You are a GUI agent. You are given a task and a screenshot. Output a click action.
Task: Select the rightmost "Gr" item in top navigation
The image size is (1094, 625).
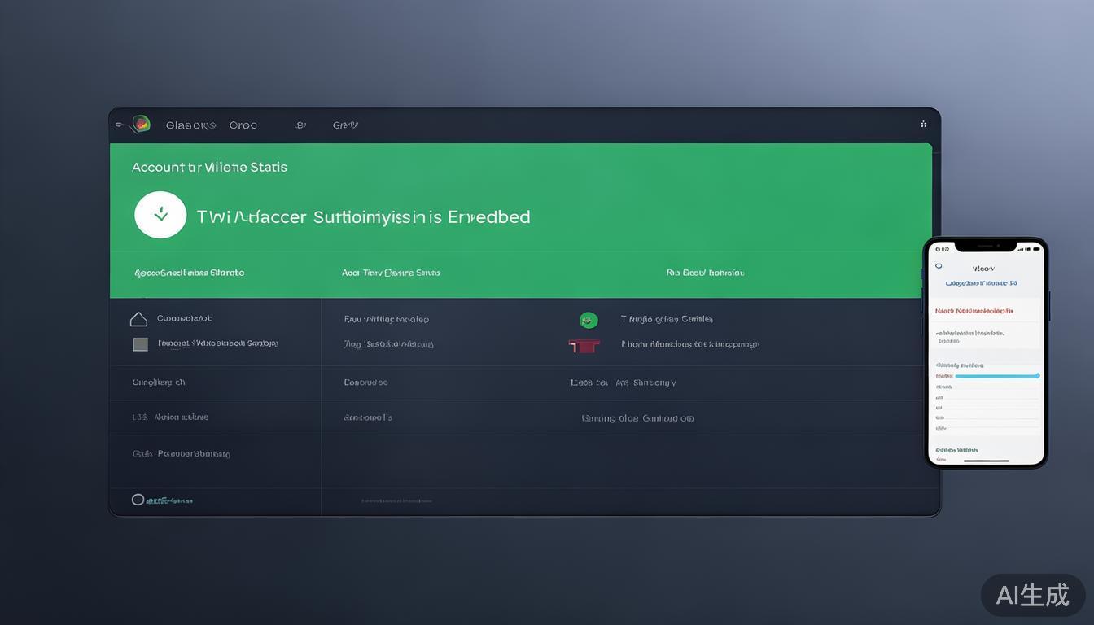tap(345, 125)
